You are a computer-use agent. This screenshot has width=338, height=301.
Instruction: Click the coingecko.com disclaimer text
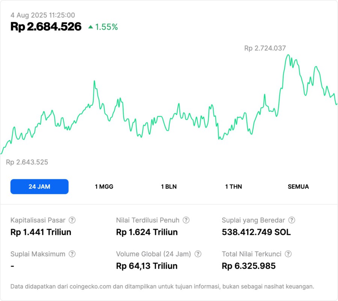coord(162,287)
